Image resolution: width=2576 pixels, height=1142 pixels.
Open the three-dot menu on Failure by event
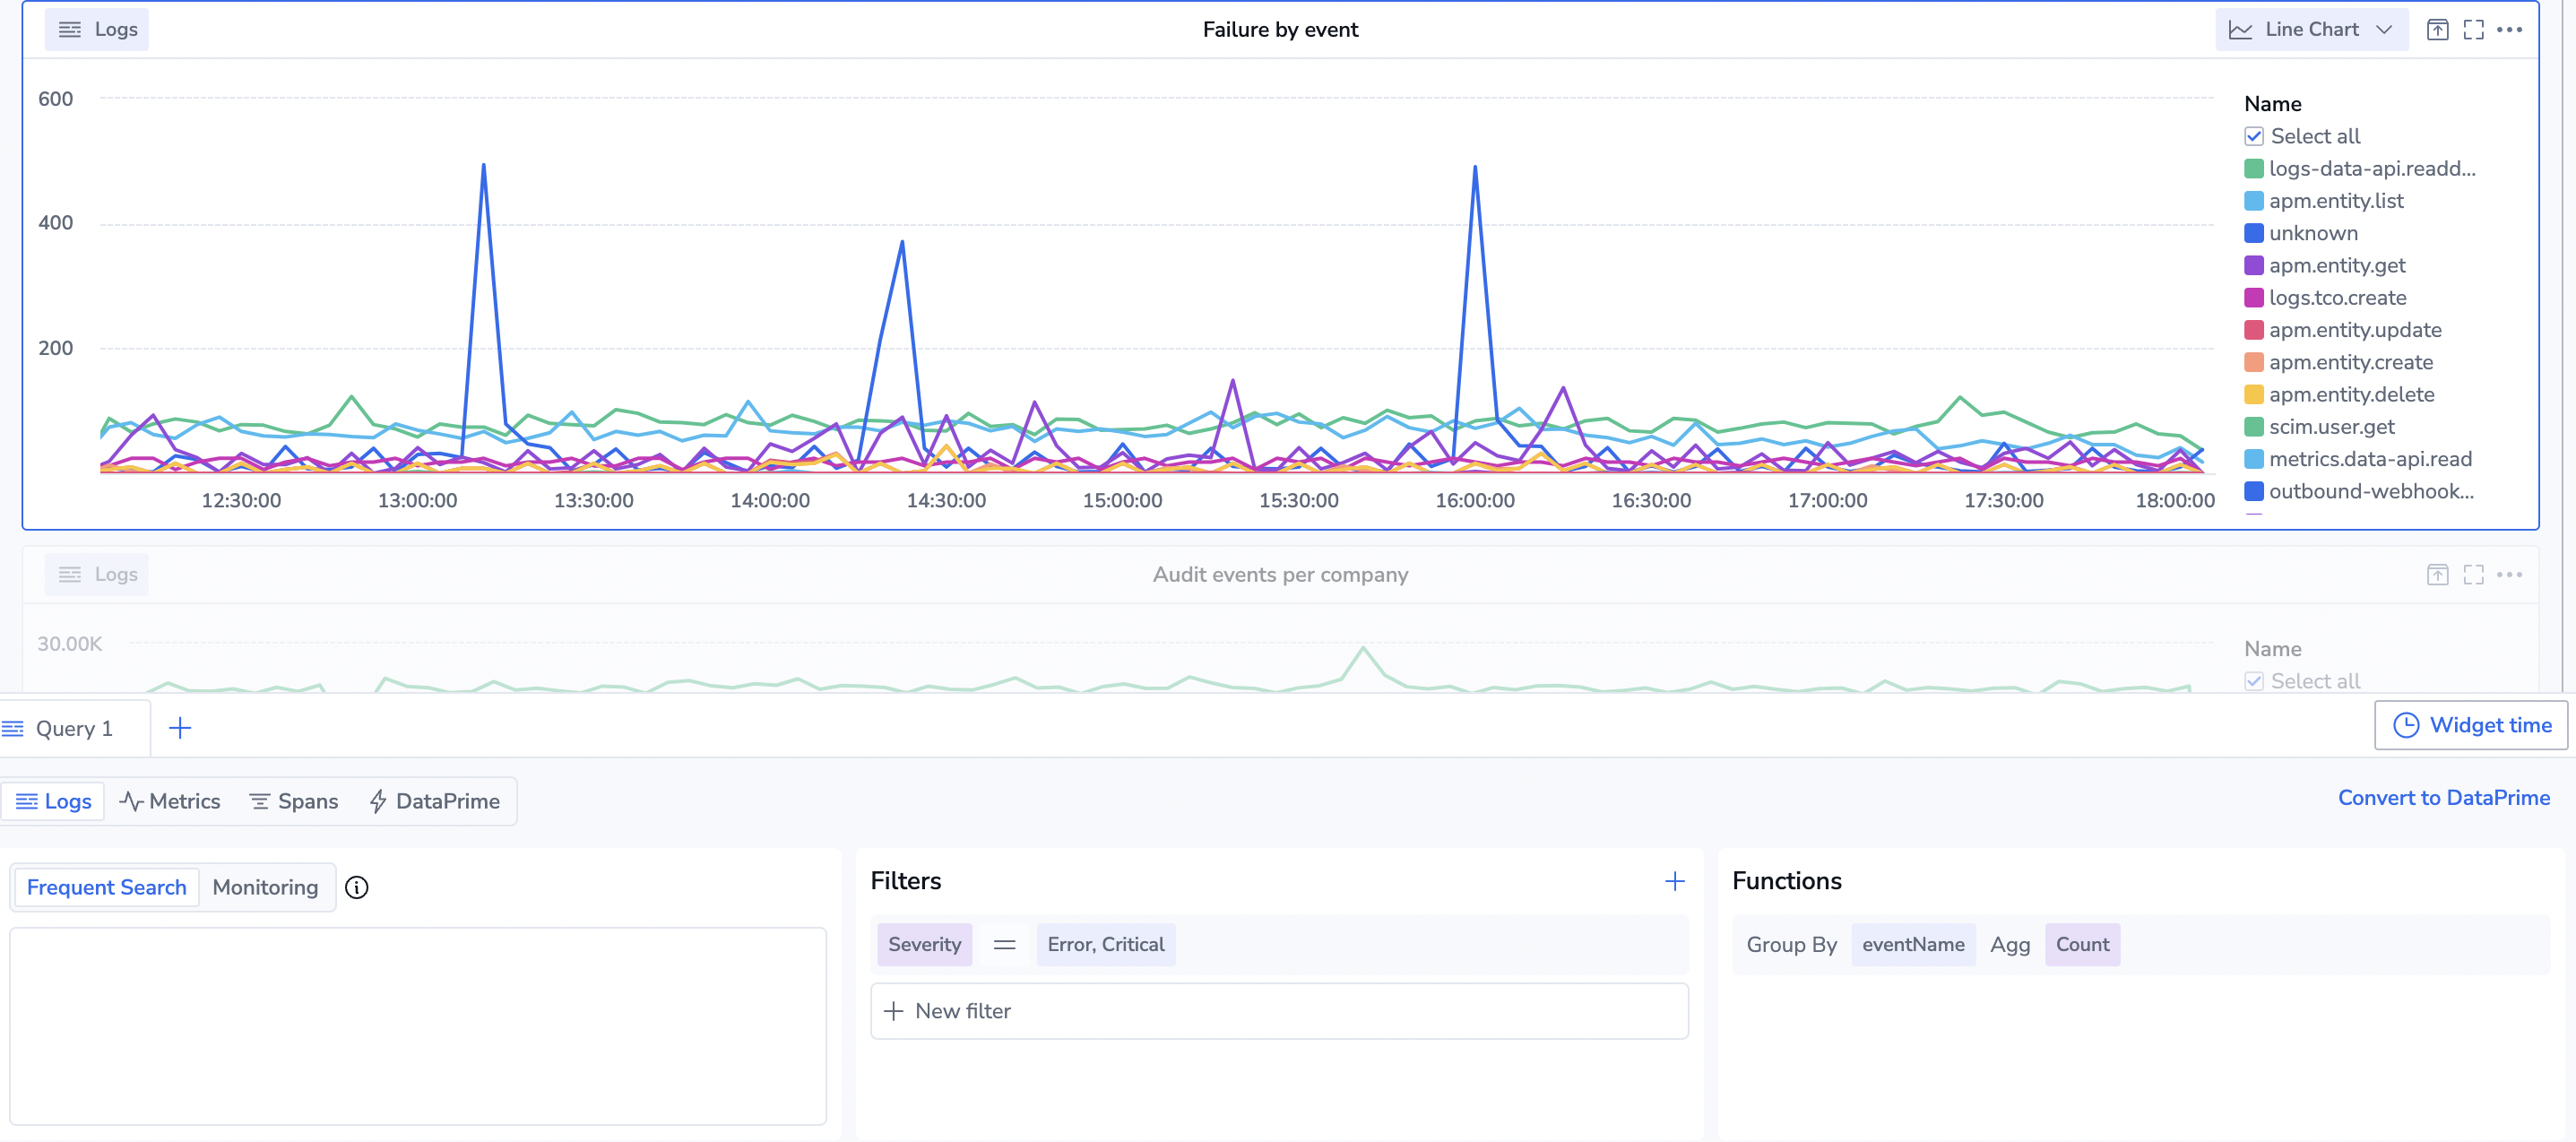(x=2509, y=30)
